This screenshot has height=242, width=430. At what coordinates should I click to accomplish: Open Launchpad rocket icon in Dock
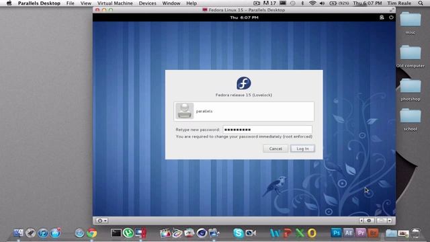pyautogui.click(x=30, y=233)
